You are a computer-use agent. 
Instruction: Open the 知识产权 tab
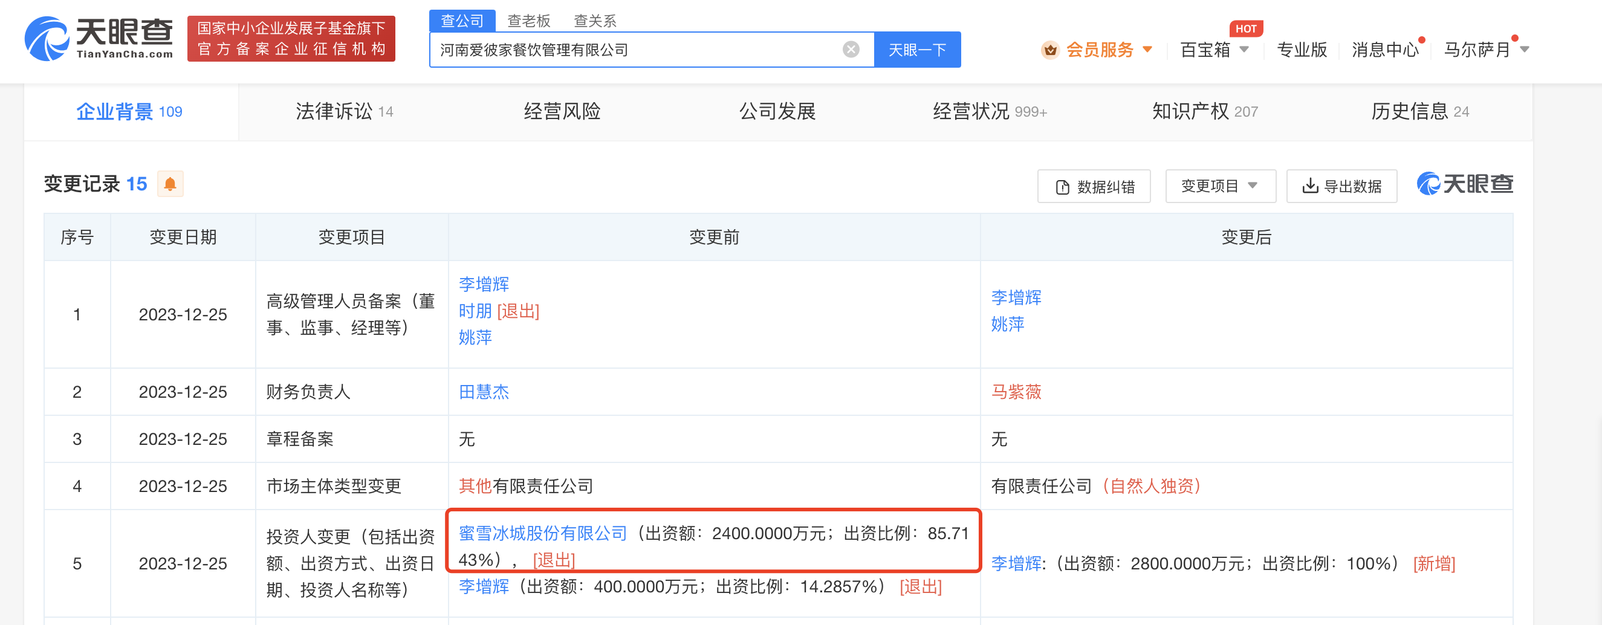click(1204, 112)
